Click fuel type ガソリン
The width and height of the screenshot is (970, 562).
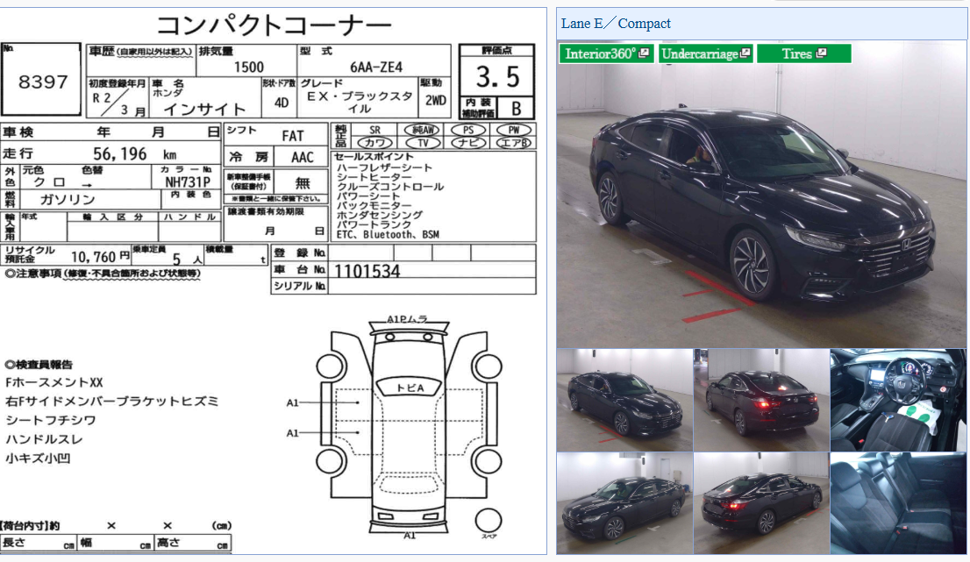[68, 199]
